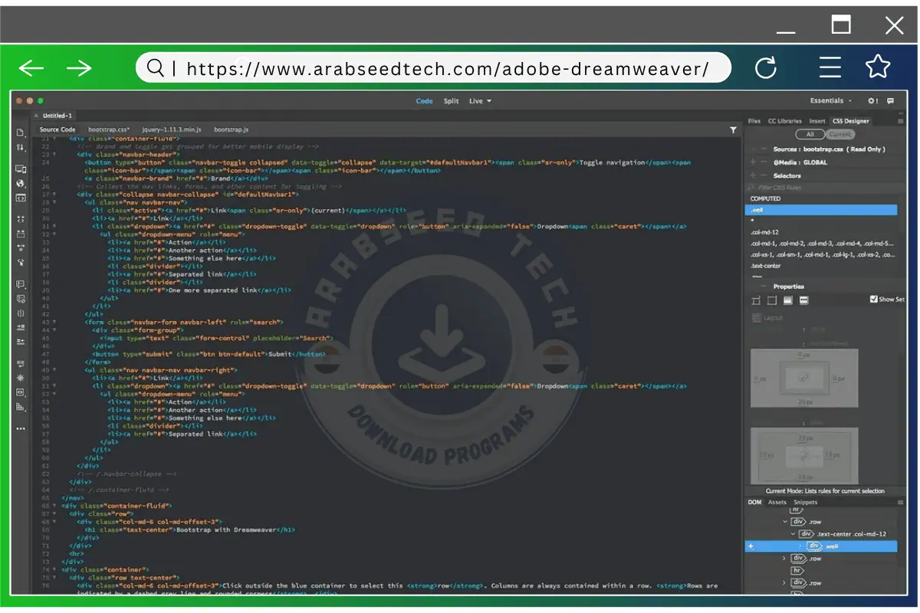Image resolution: width=920 pixels, height=613 pixels.
Task: Click the ellipsis icon at the left toolbar's bottom
Action: (x=20, y=428)
